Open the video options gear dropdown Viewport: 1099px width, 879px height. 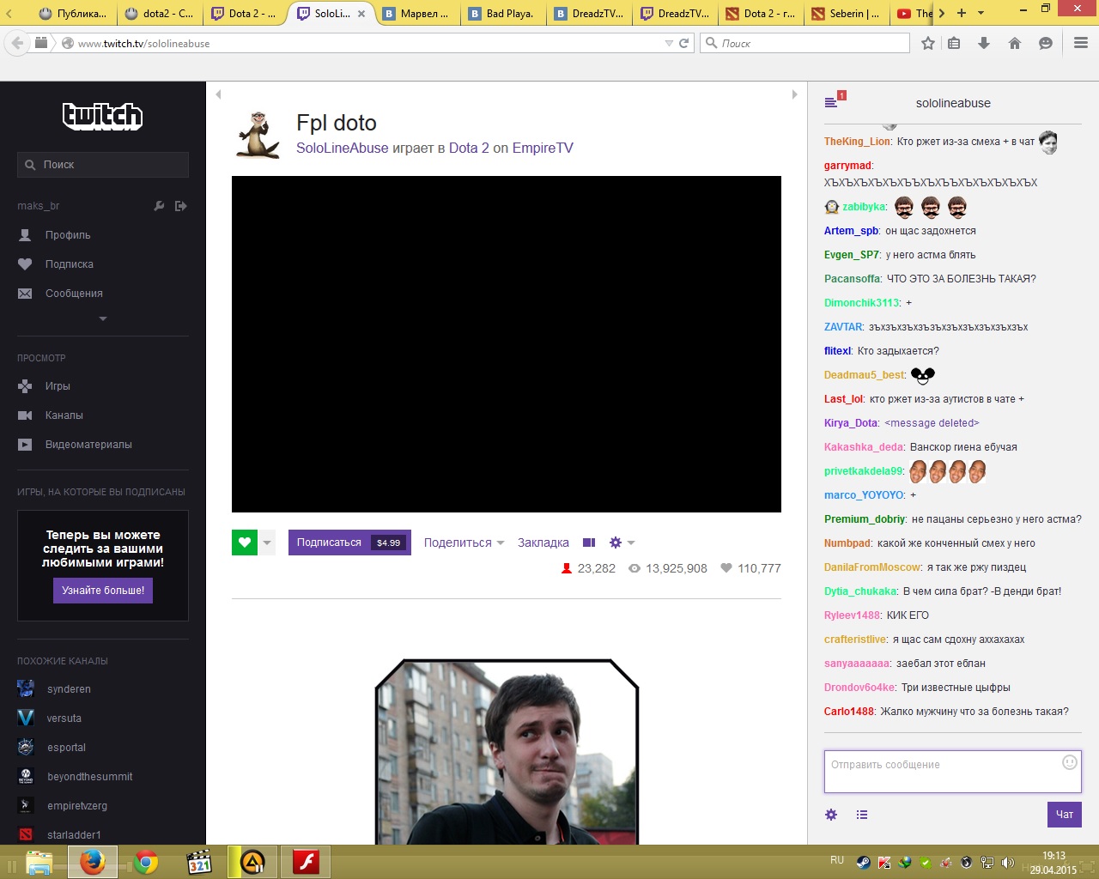click(x=622, y=543)
